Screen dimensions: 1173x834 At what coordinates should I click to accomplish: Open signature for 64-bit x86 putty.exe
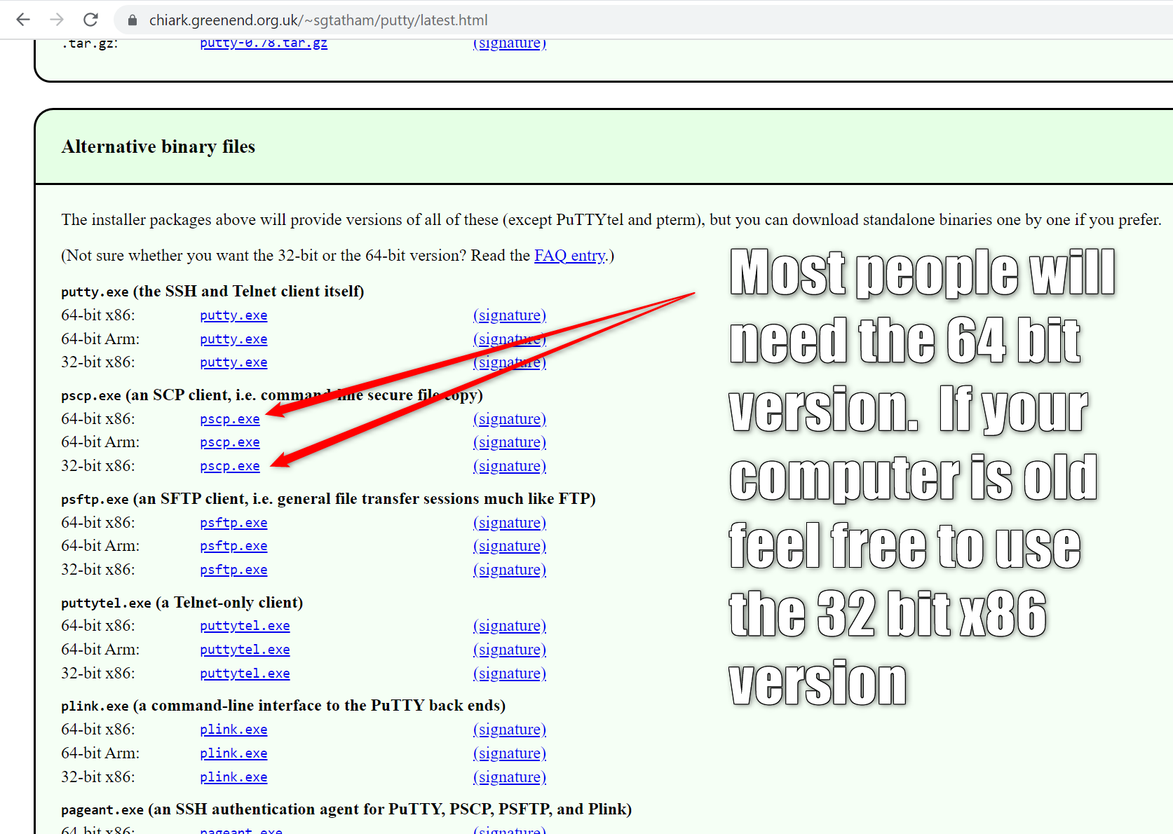509,315
